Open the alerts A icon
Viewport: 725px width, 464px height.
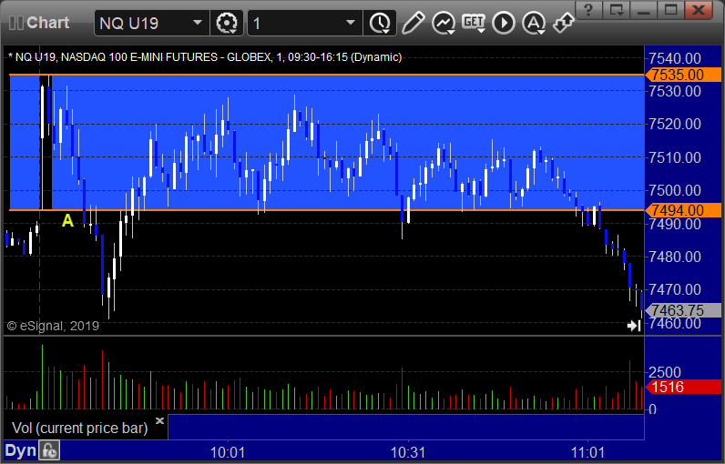[x=534, y=23]
